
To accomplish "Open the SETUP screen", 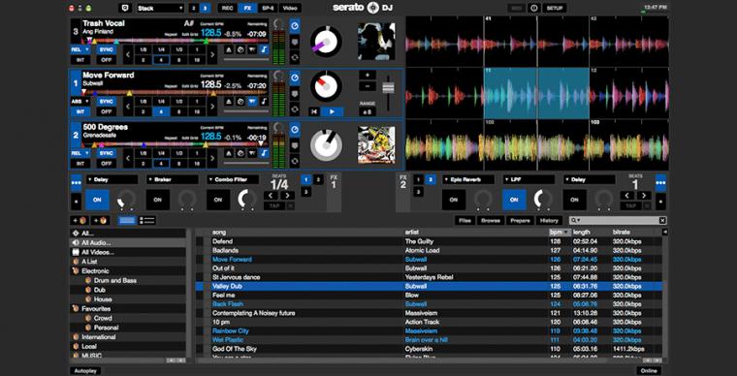I will click(555, 8).
